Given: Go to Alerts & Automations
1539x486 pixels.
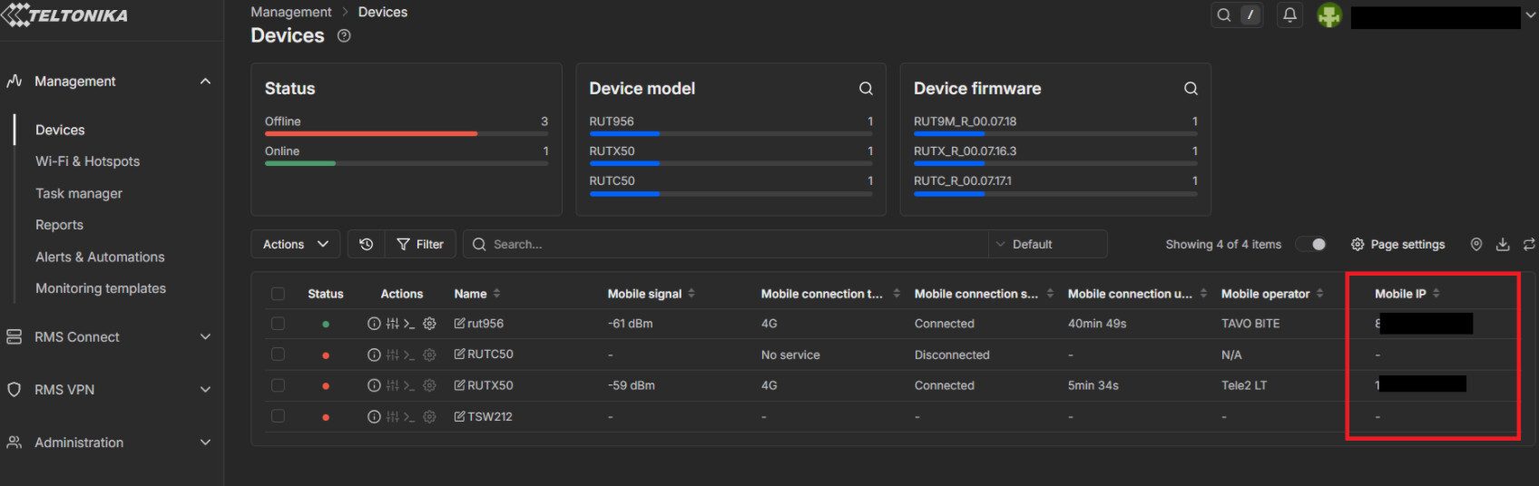Looking at the screenshot, I should pos(100,257).
